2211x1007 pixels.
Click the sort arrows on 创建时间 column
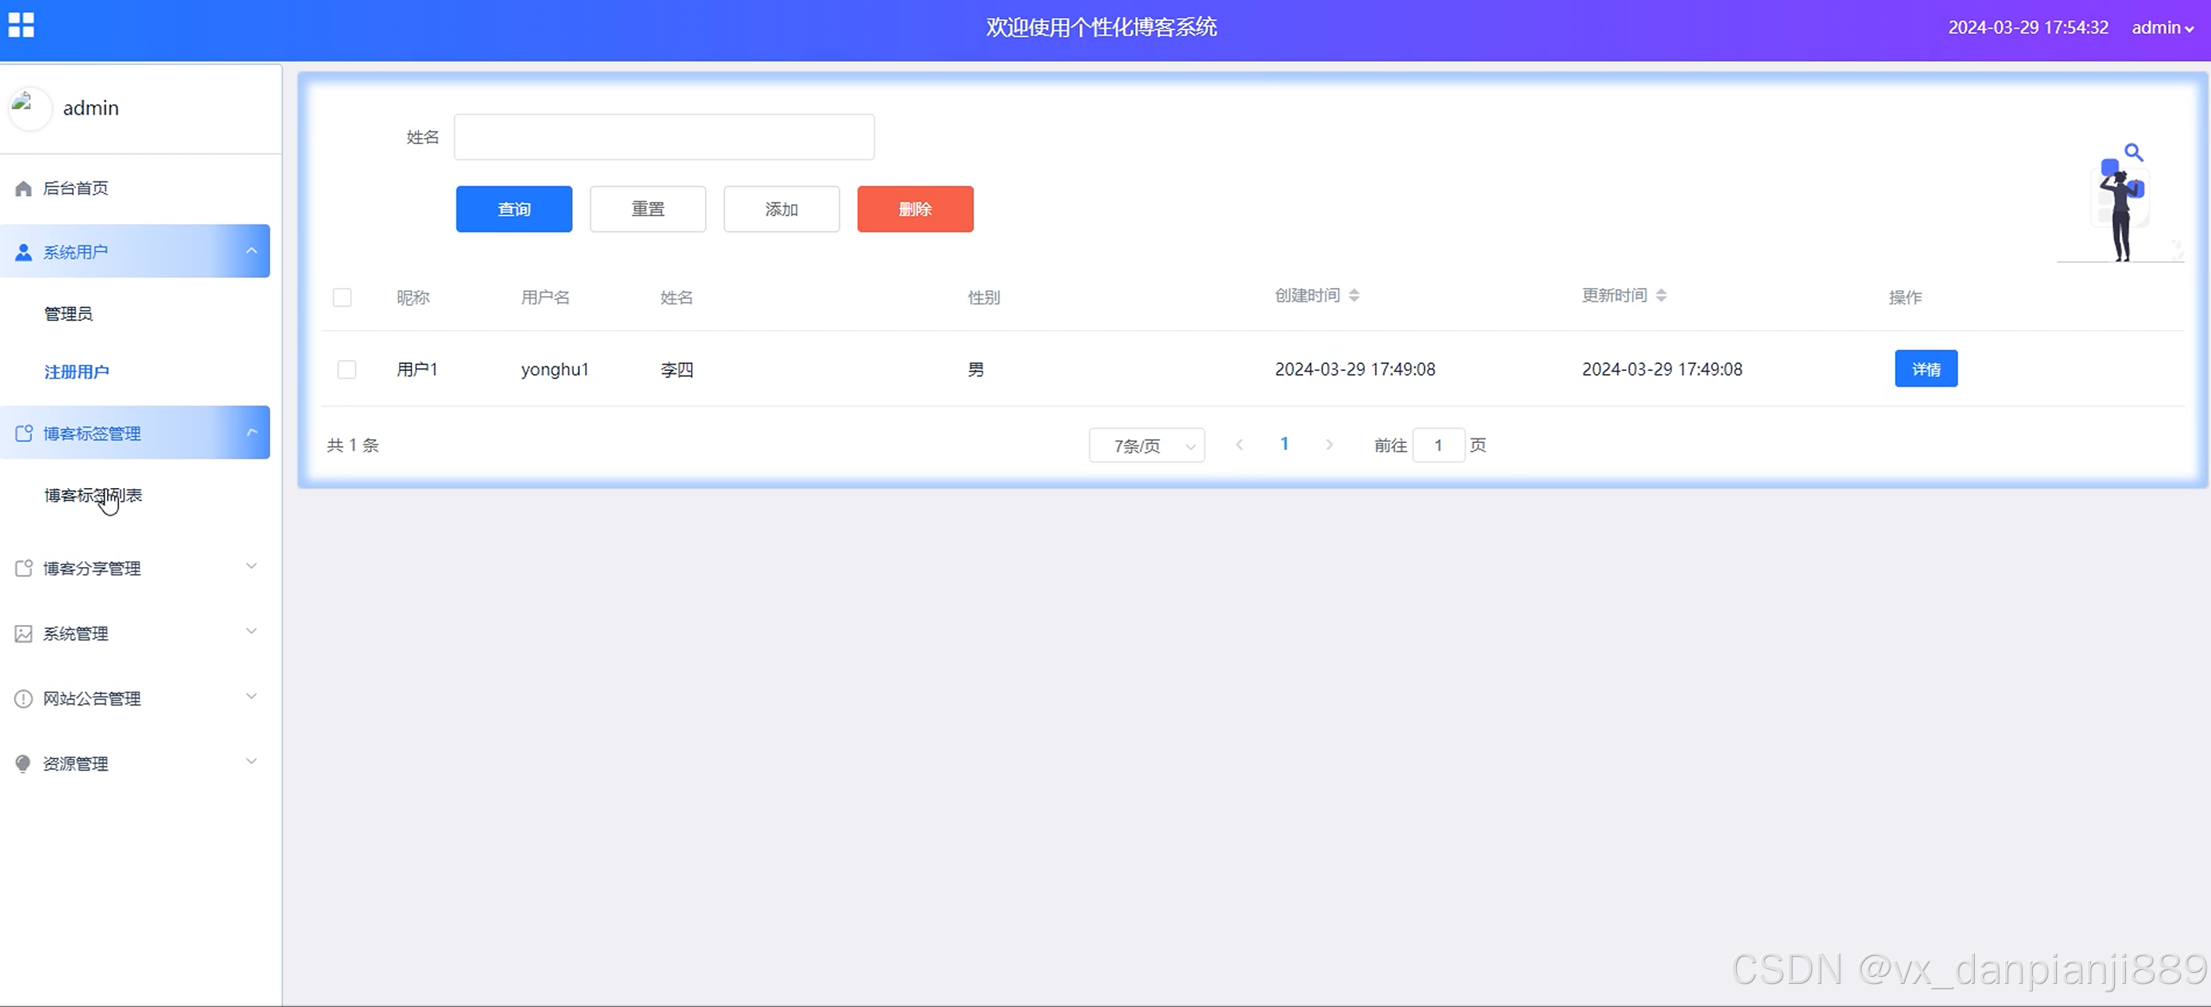pos(1353,295)
